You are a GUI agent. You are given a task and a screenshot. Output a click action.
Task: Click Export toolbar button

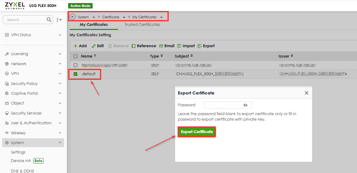tap(206, 46)
